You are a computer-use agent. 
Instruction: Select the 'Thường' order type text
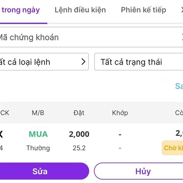pyautogui.click(x=38, y=148)
